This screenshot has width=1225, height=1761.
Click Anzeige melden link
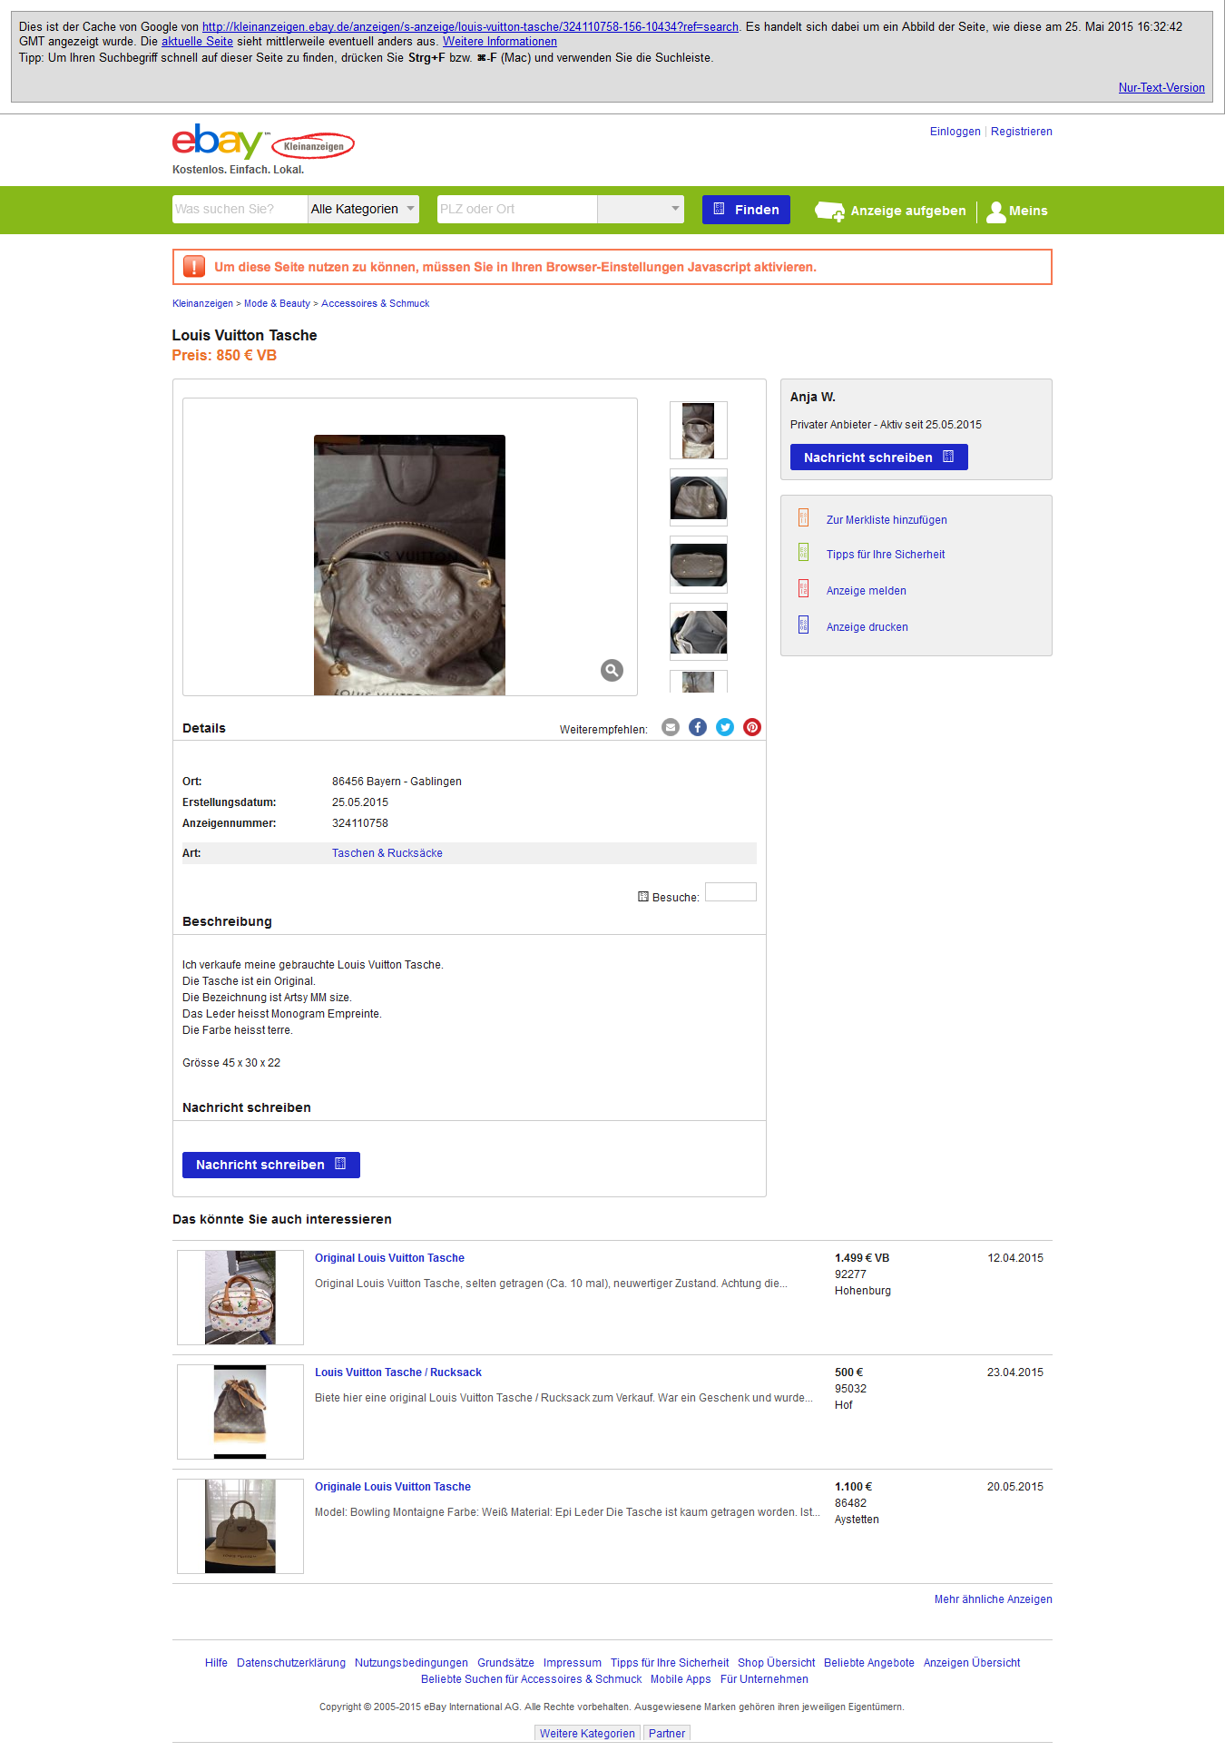[x=867, y=591]
